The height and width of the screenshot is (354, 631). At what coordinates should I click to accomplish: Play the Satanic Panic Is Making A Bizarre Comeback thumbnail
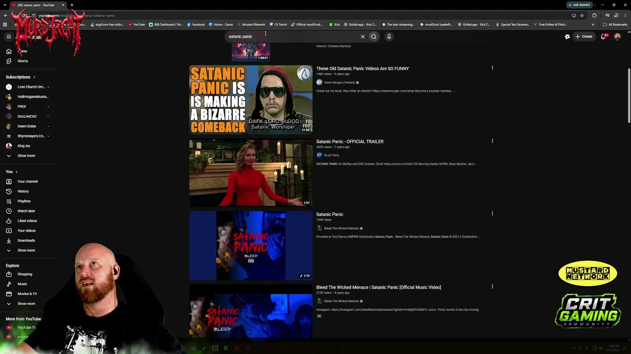click(x=251, y=99)
